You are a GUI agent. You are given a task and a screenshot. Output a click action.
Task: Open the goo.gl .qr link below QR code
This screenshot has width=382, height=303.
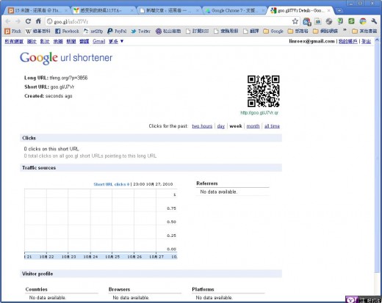(x=259, y=112)
